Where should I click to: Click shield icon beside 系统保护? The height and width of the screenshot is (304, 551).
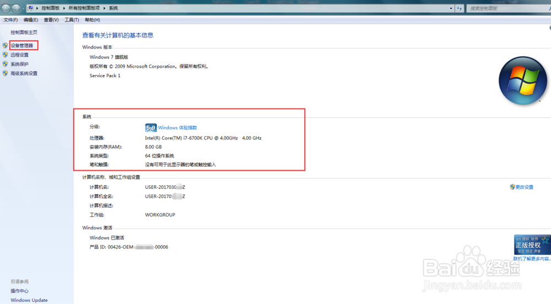click(5, 64)
